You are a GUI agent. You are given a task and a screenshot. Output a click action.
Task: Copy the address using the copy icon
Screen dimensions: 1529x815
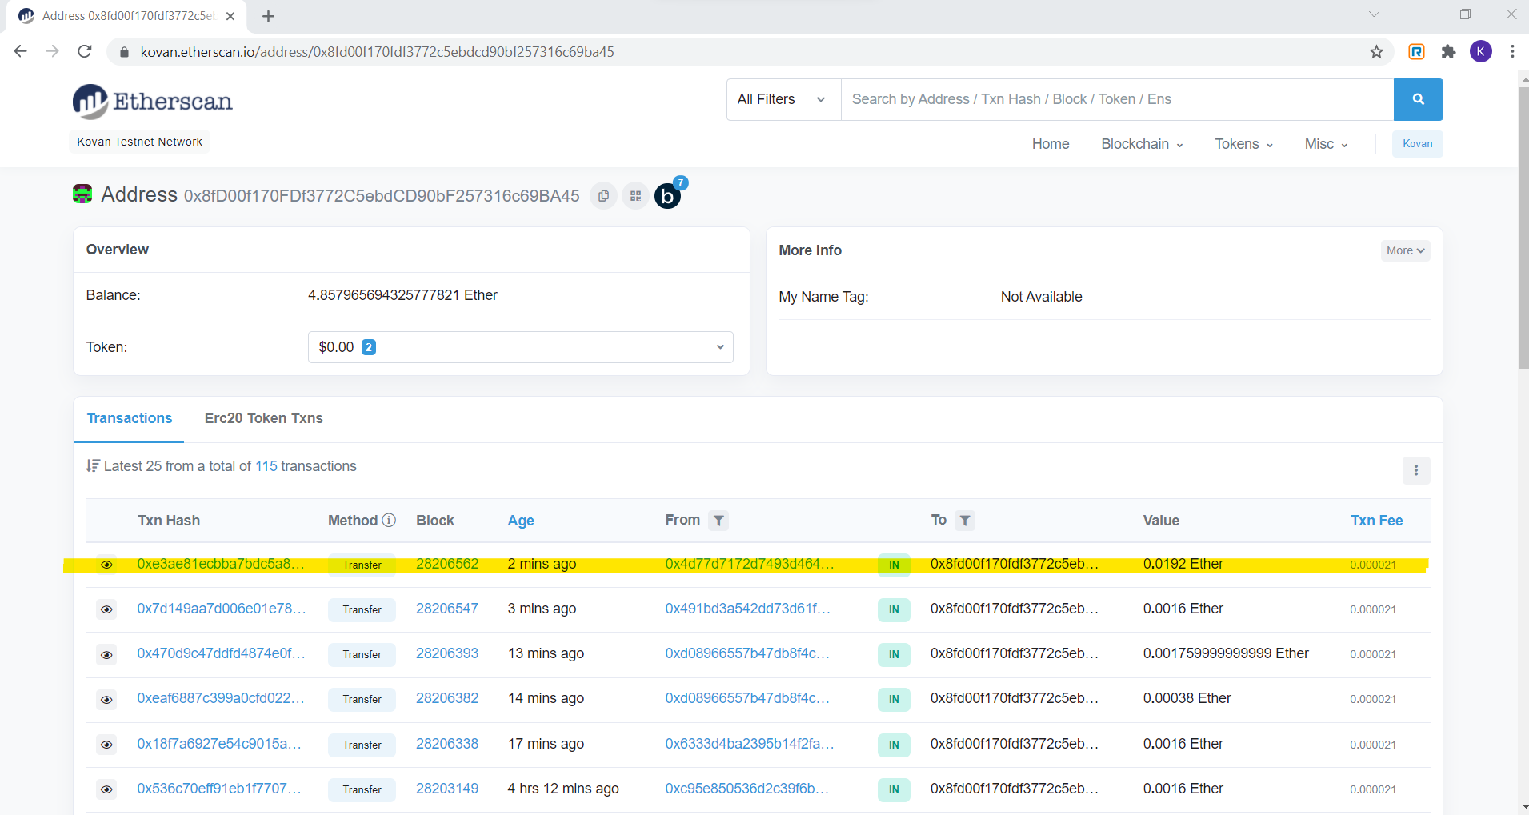602,195
